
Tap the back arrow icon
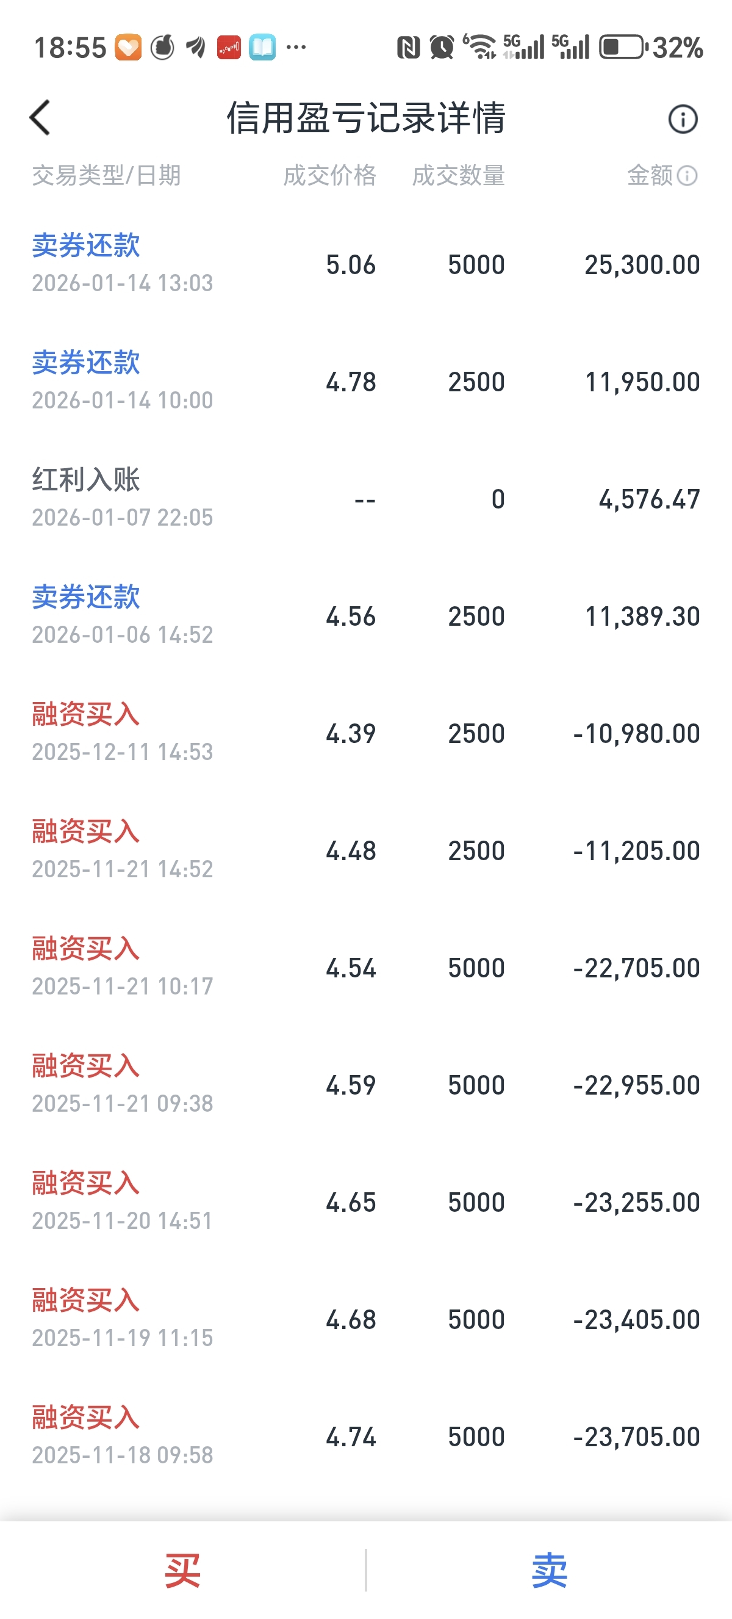[40, 118]
